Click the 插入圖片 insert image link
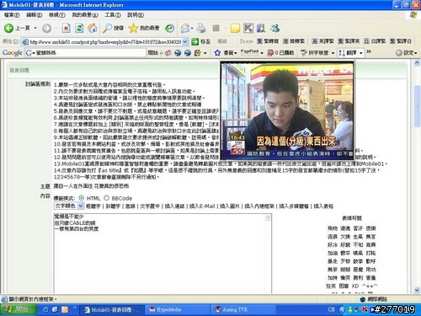Screen dimensions: 421x316 point(230,206)
